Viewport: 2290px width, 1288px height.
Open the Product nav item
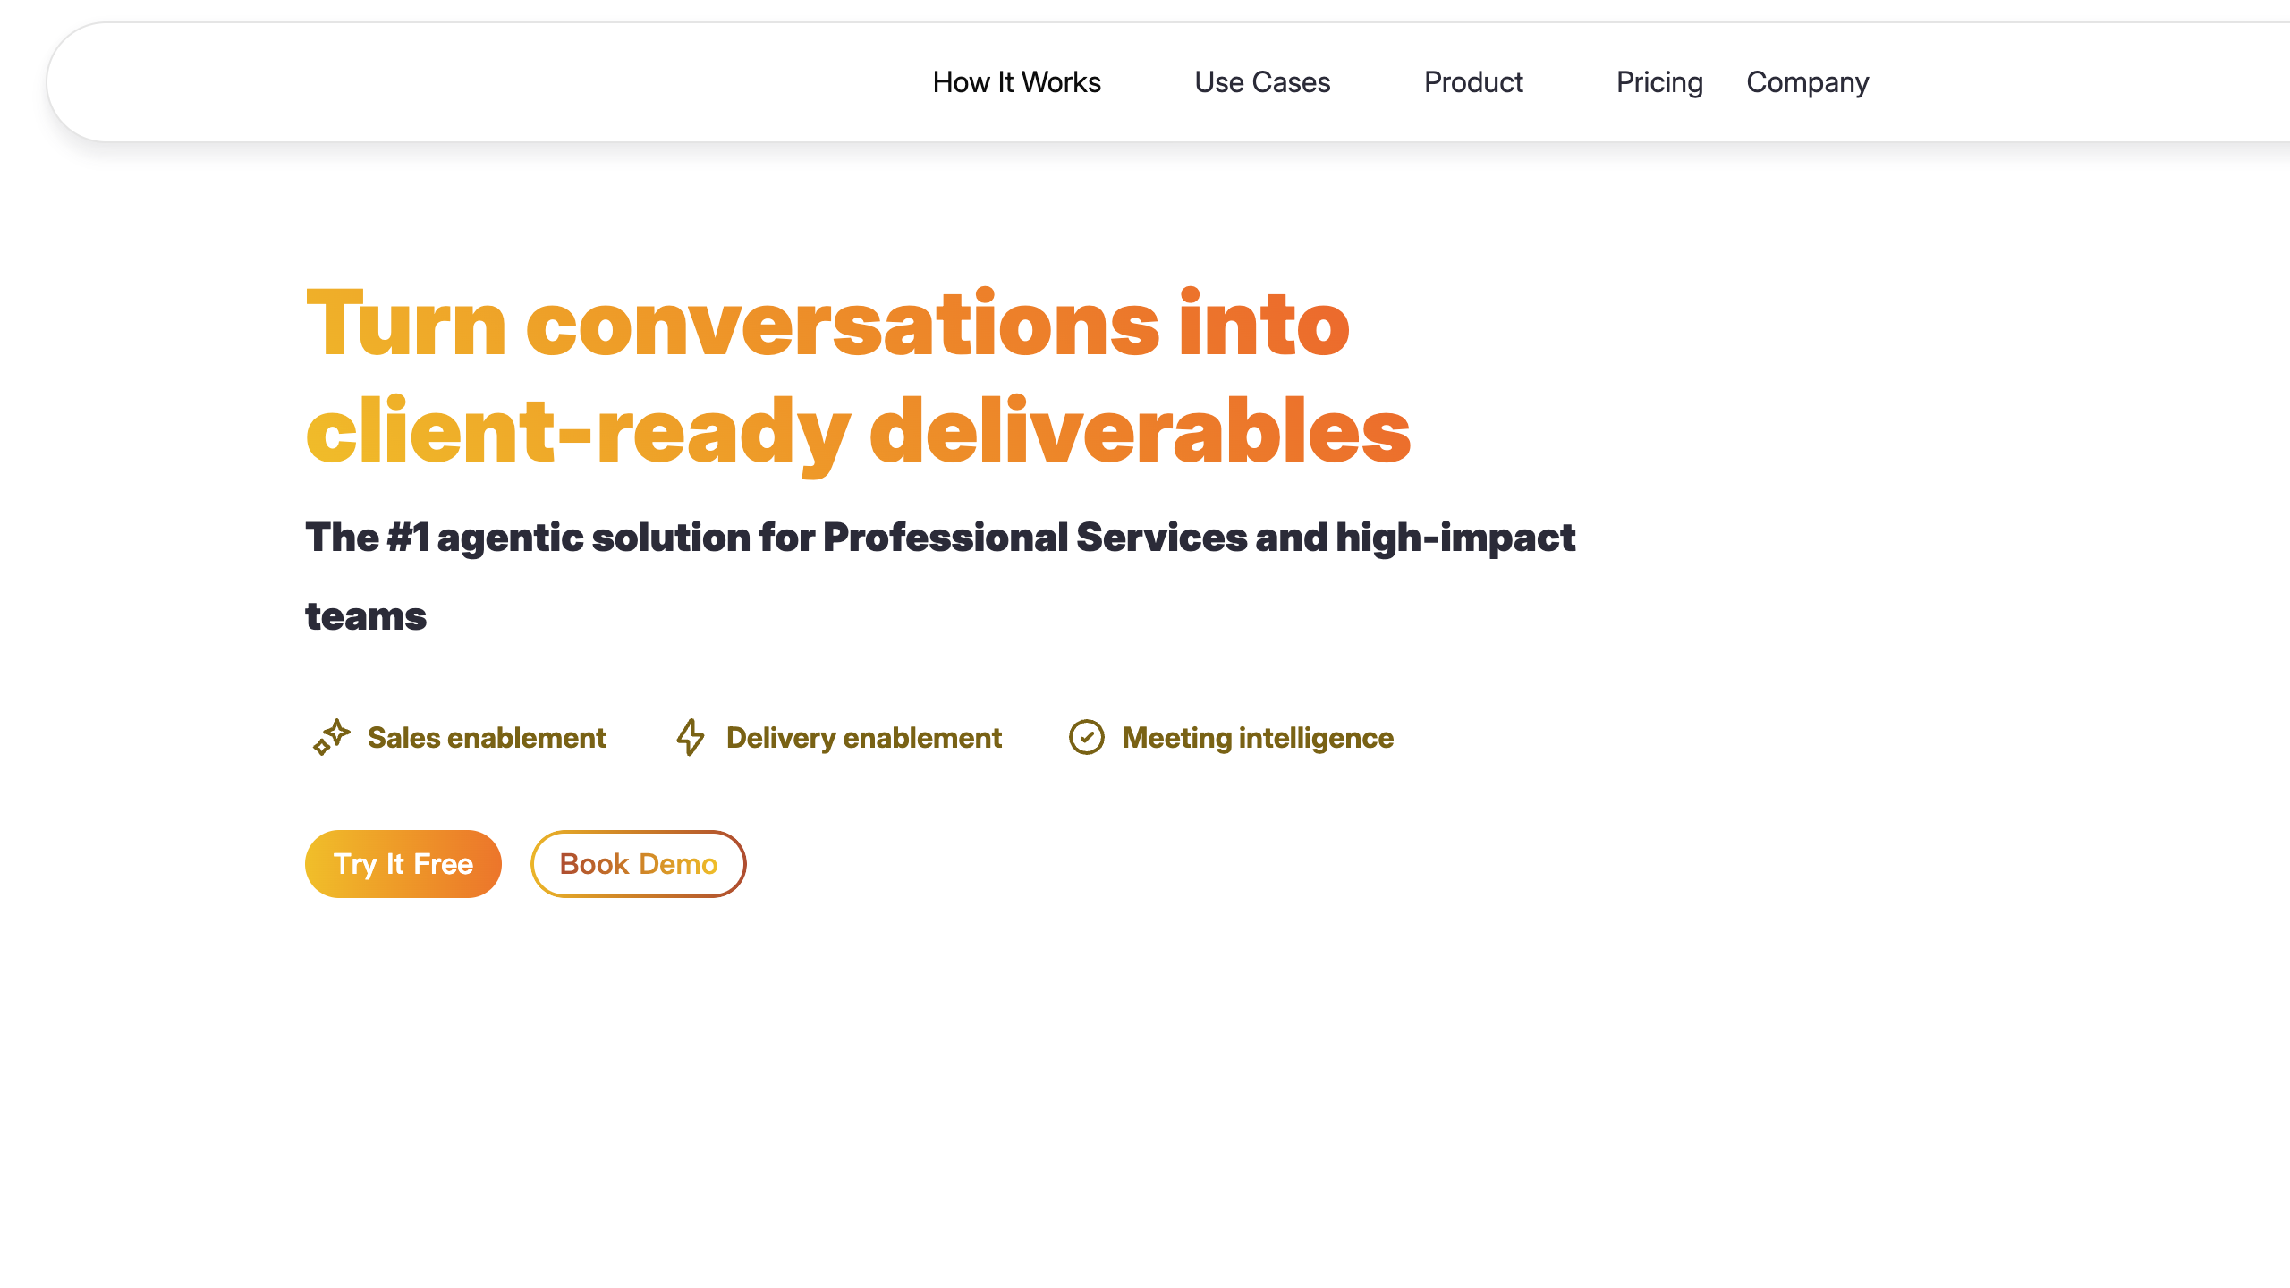tap(1473, 82)
